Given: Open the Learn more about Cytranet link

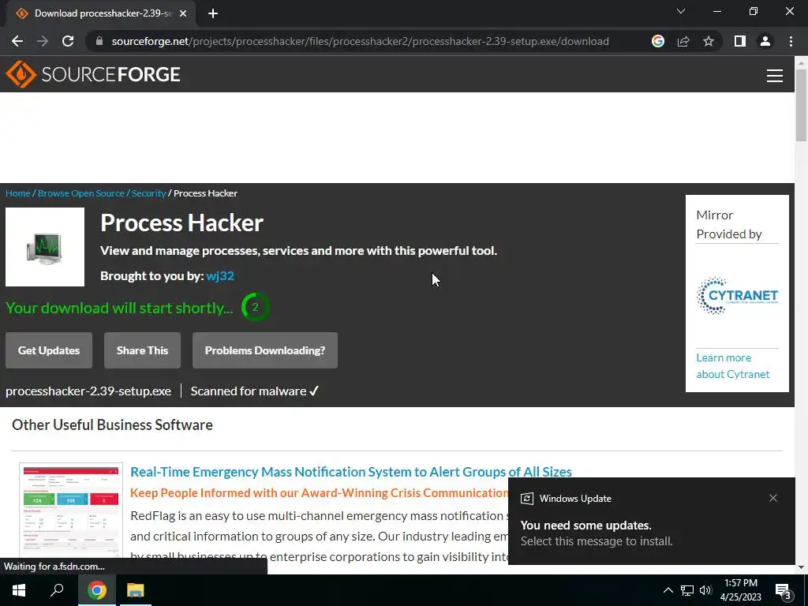Looking at the screenshot, I should pos(733,366).
